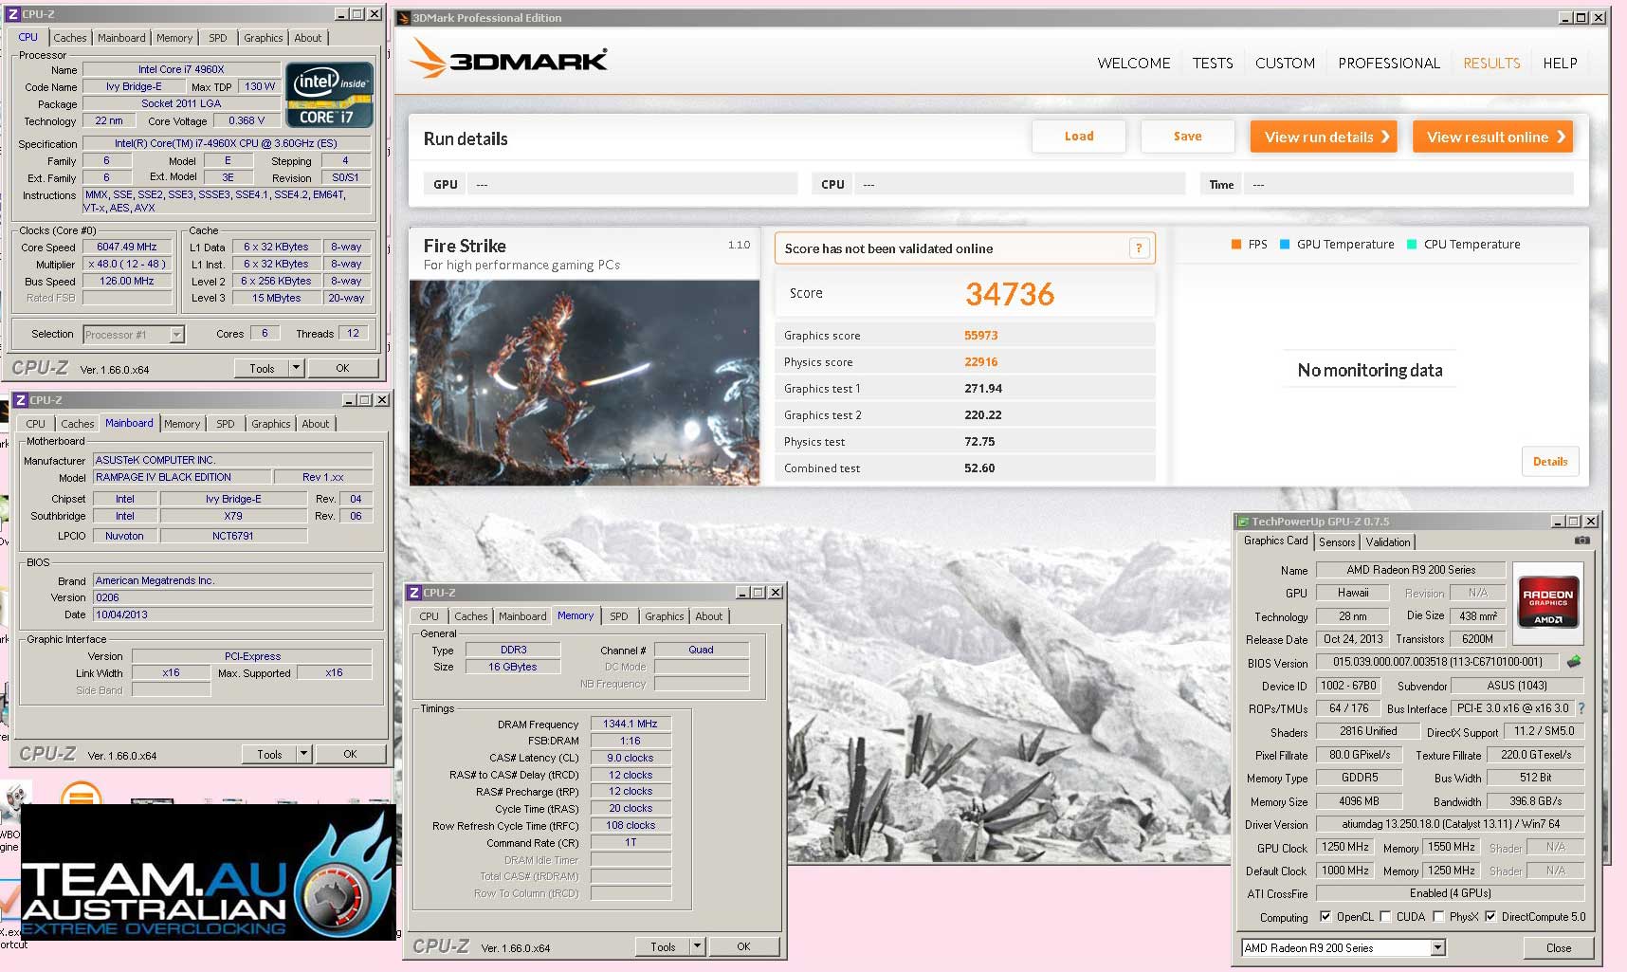The height and width of the screenshot is (972, 1627).
Task: Click the 3DMark logo in the header
Action: click(510, 59)
